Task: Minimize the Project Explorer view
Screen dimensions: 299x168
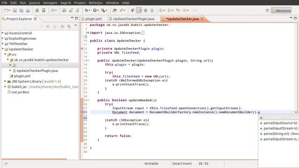Action: click(72, 18)
